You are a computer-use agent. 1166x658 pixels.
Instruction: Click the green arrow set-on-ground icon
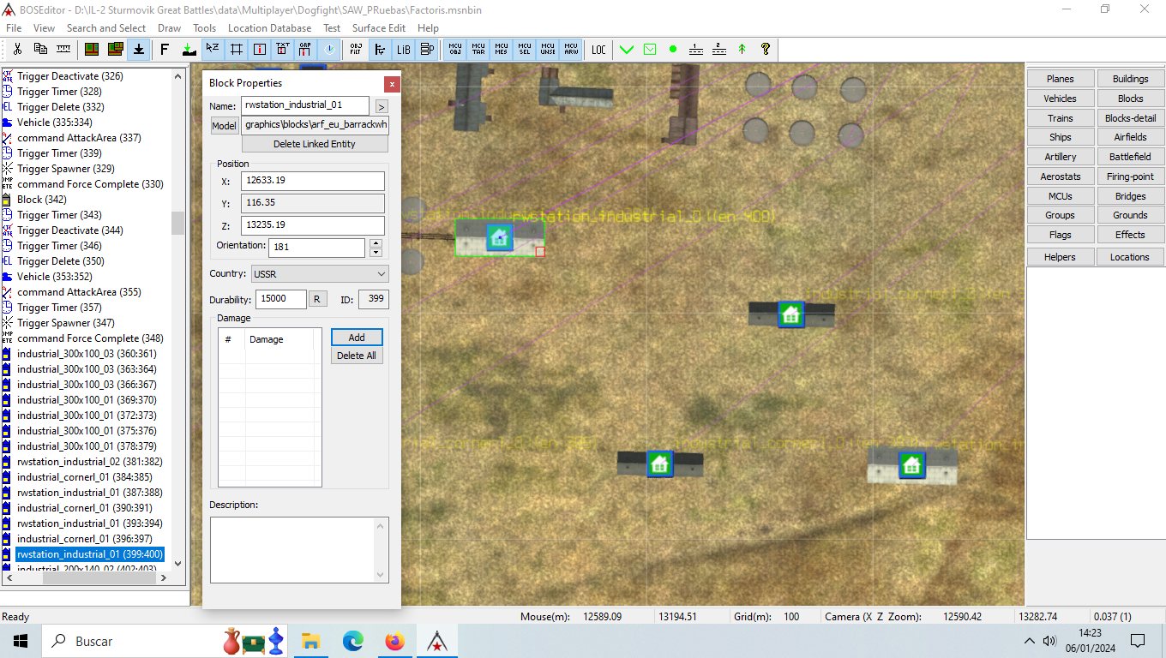pyautogui.click(x=189, y=49)
